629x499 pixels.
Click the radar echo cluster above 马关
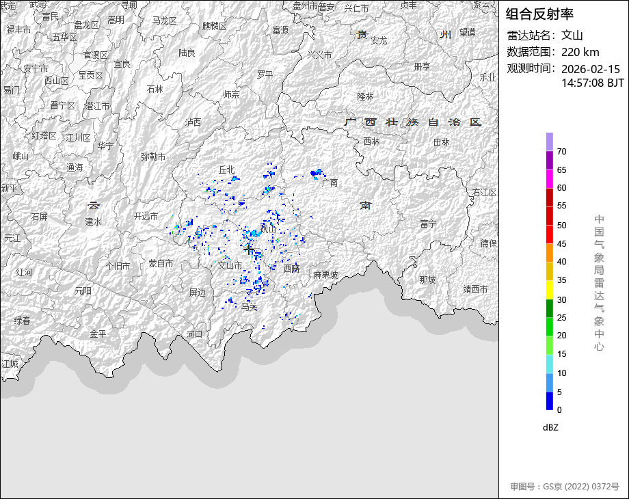(x=259, y=282)
